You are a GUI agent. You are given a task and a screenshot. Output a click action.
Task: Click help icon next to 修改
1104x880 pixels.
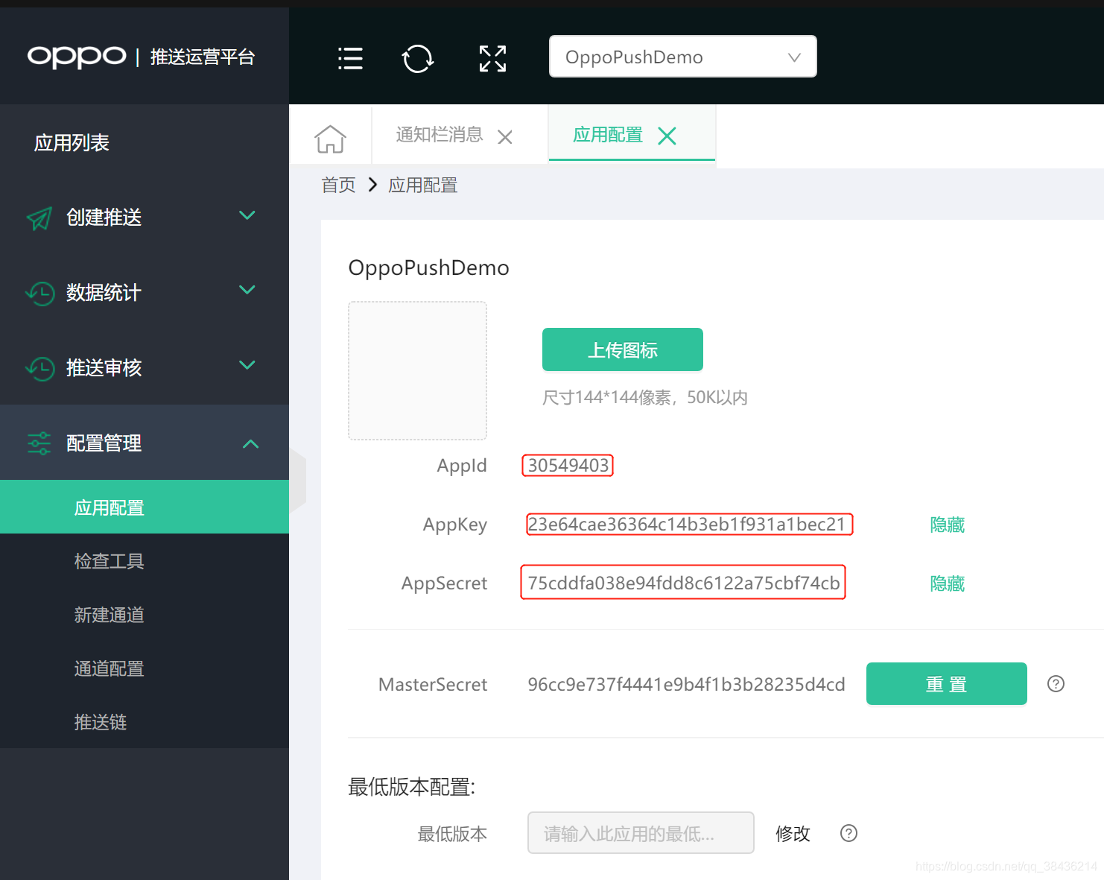click(848, 833)
